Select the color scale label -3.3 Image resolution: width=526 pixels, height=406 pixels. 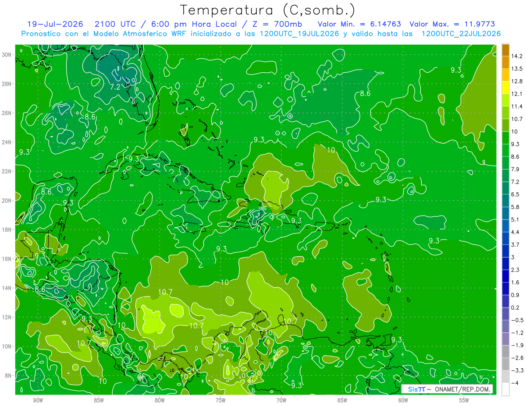pos(517,371)
